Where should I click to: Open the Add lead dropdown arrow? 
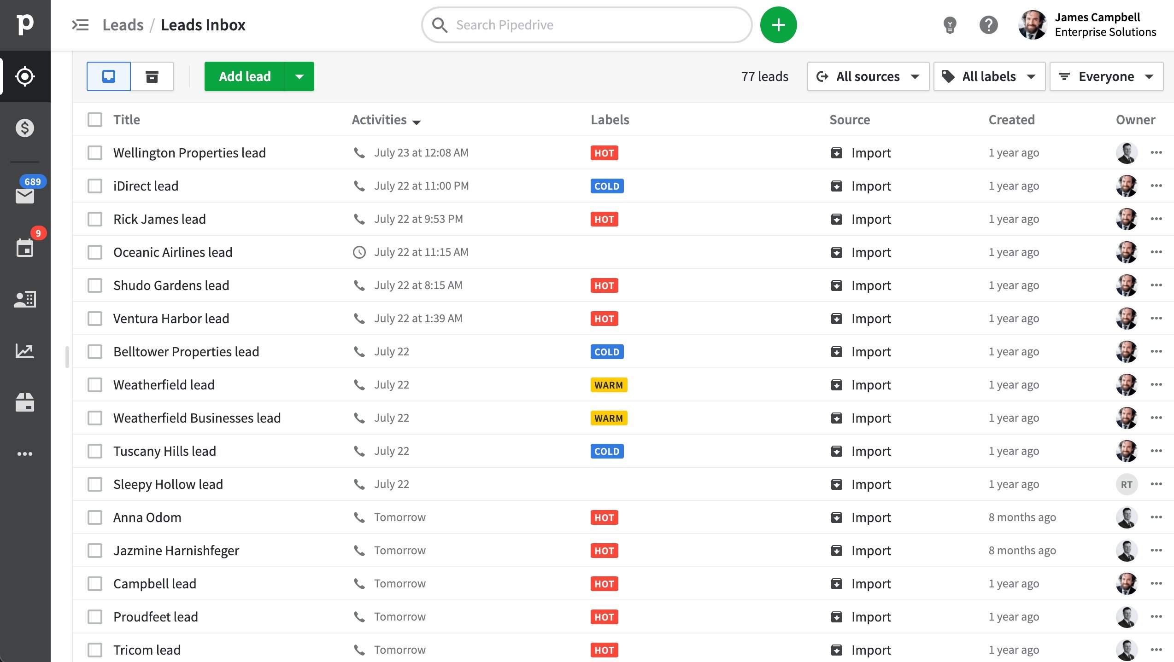[299, 76]
